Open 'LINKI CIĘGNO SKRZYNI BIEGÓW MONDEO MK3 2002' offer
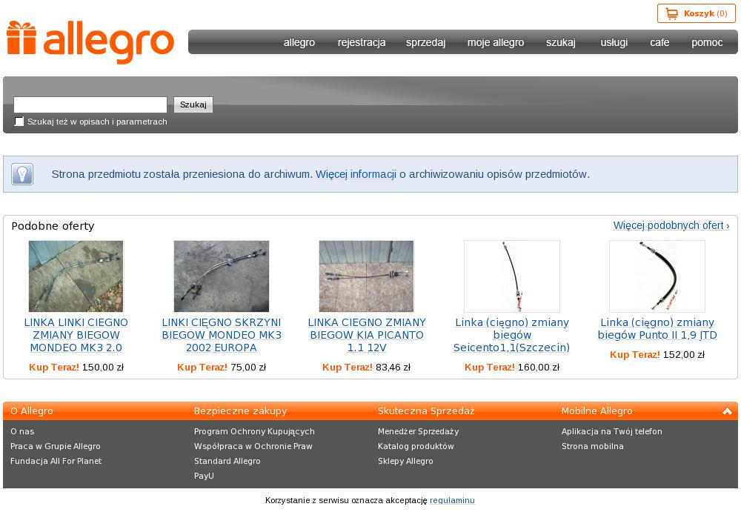741x515 pixels. pos(222,335)
